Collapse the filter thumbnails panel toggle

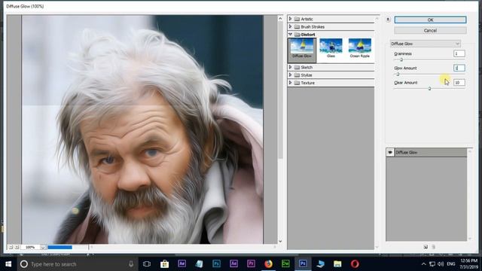pos(388,20)
